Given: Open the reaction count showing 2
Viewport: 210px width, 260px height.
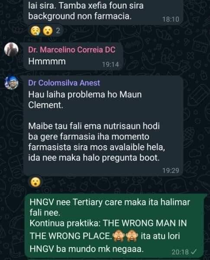Looking at the screenshot, I should point(58,31).
